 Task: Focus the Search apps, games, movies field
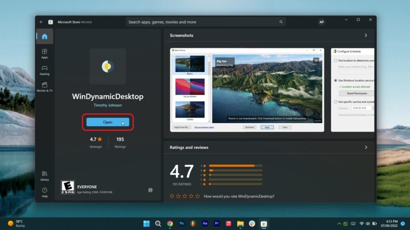point(205,22)
